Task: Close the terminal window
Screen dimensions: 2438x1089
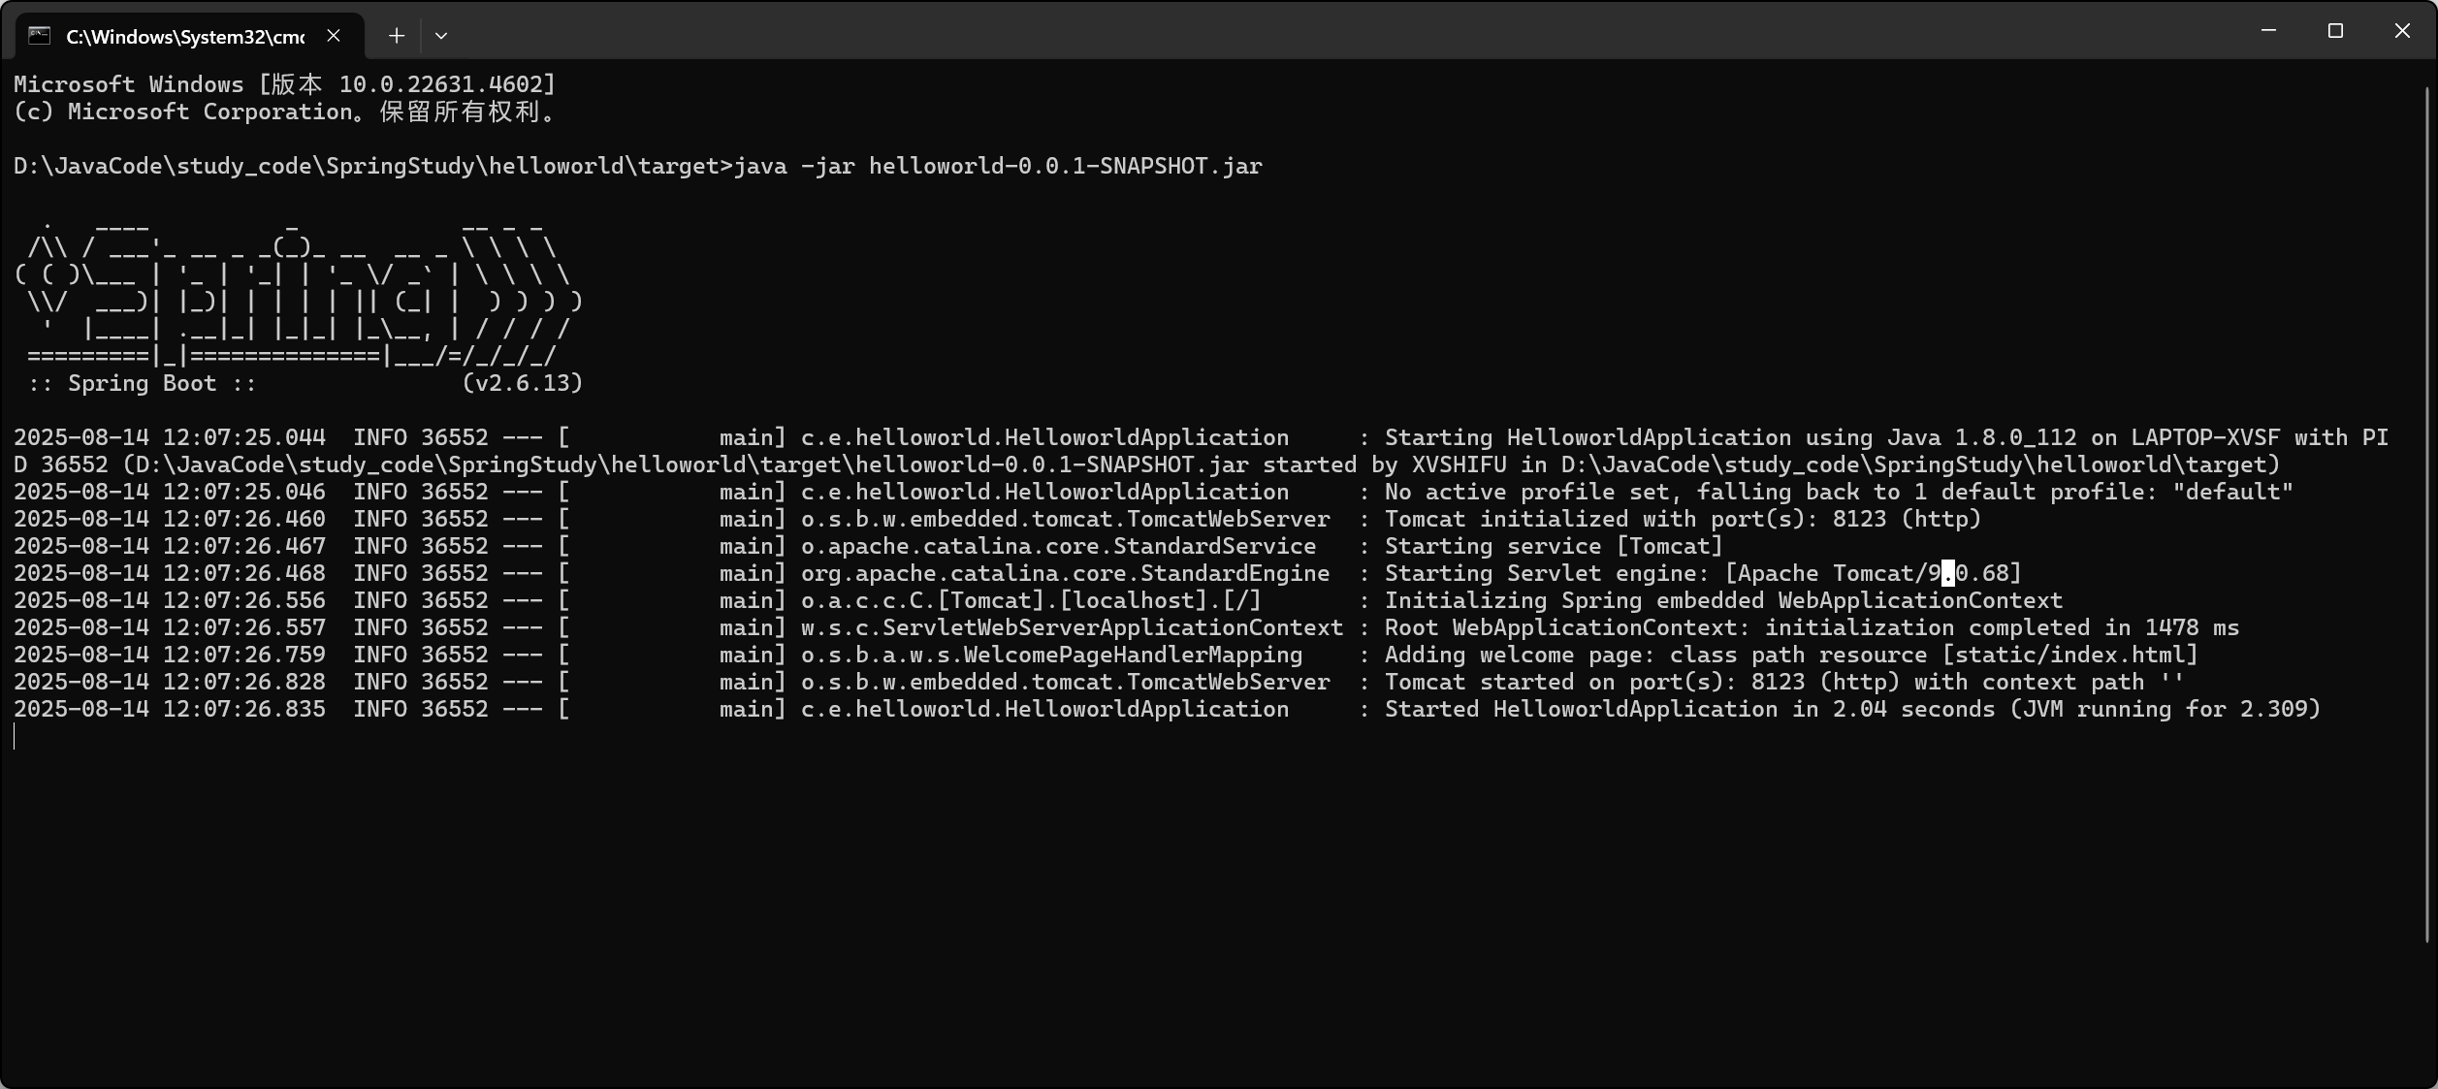Action: pos(2402,31)
